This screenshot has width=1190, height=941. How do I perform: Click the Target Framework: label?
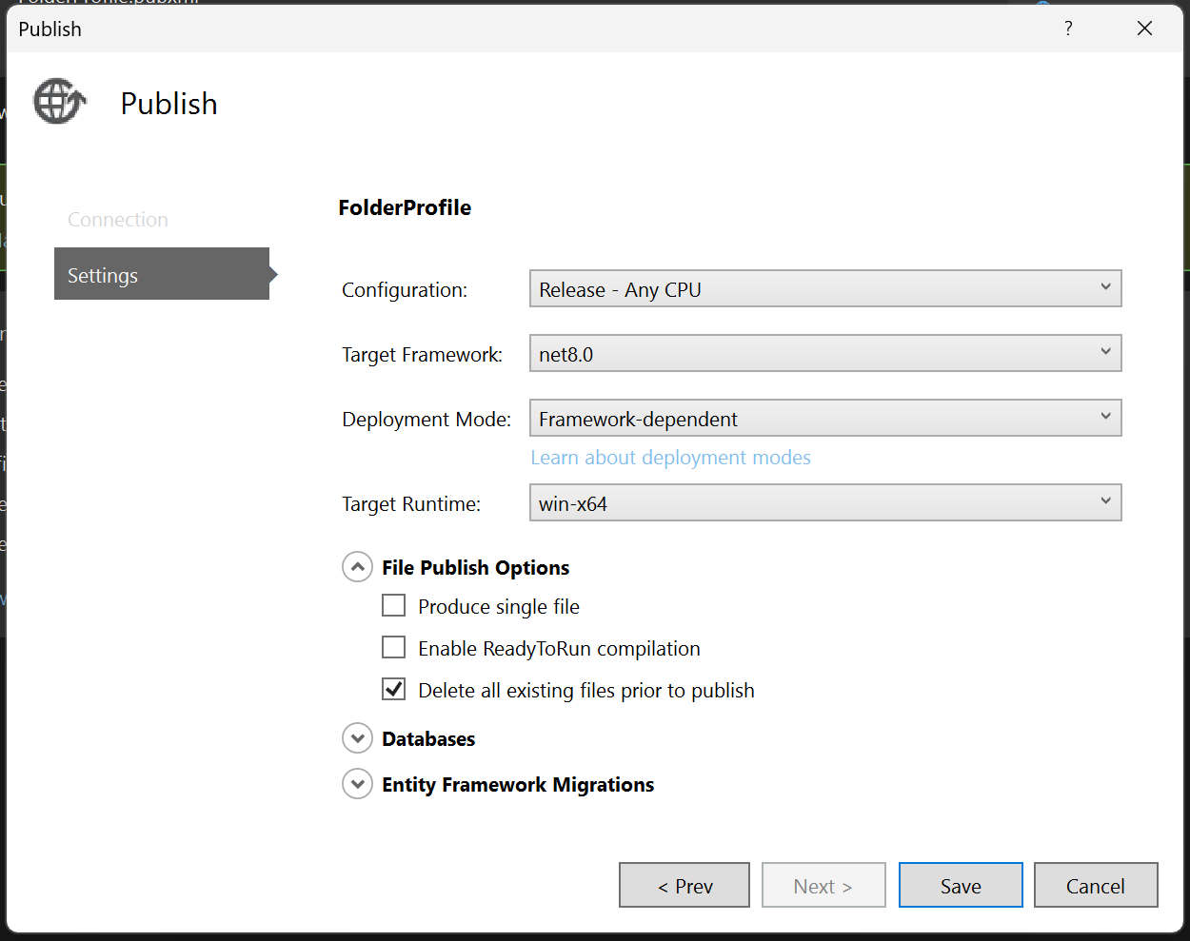pyautogui.click(x=422, y=354)
